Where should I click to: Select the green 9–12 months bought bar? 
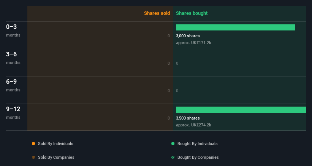pos(241,110)
